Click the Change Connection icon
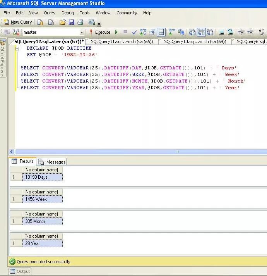The width and height of the screenshot is (267, 276). pos(16,32)
